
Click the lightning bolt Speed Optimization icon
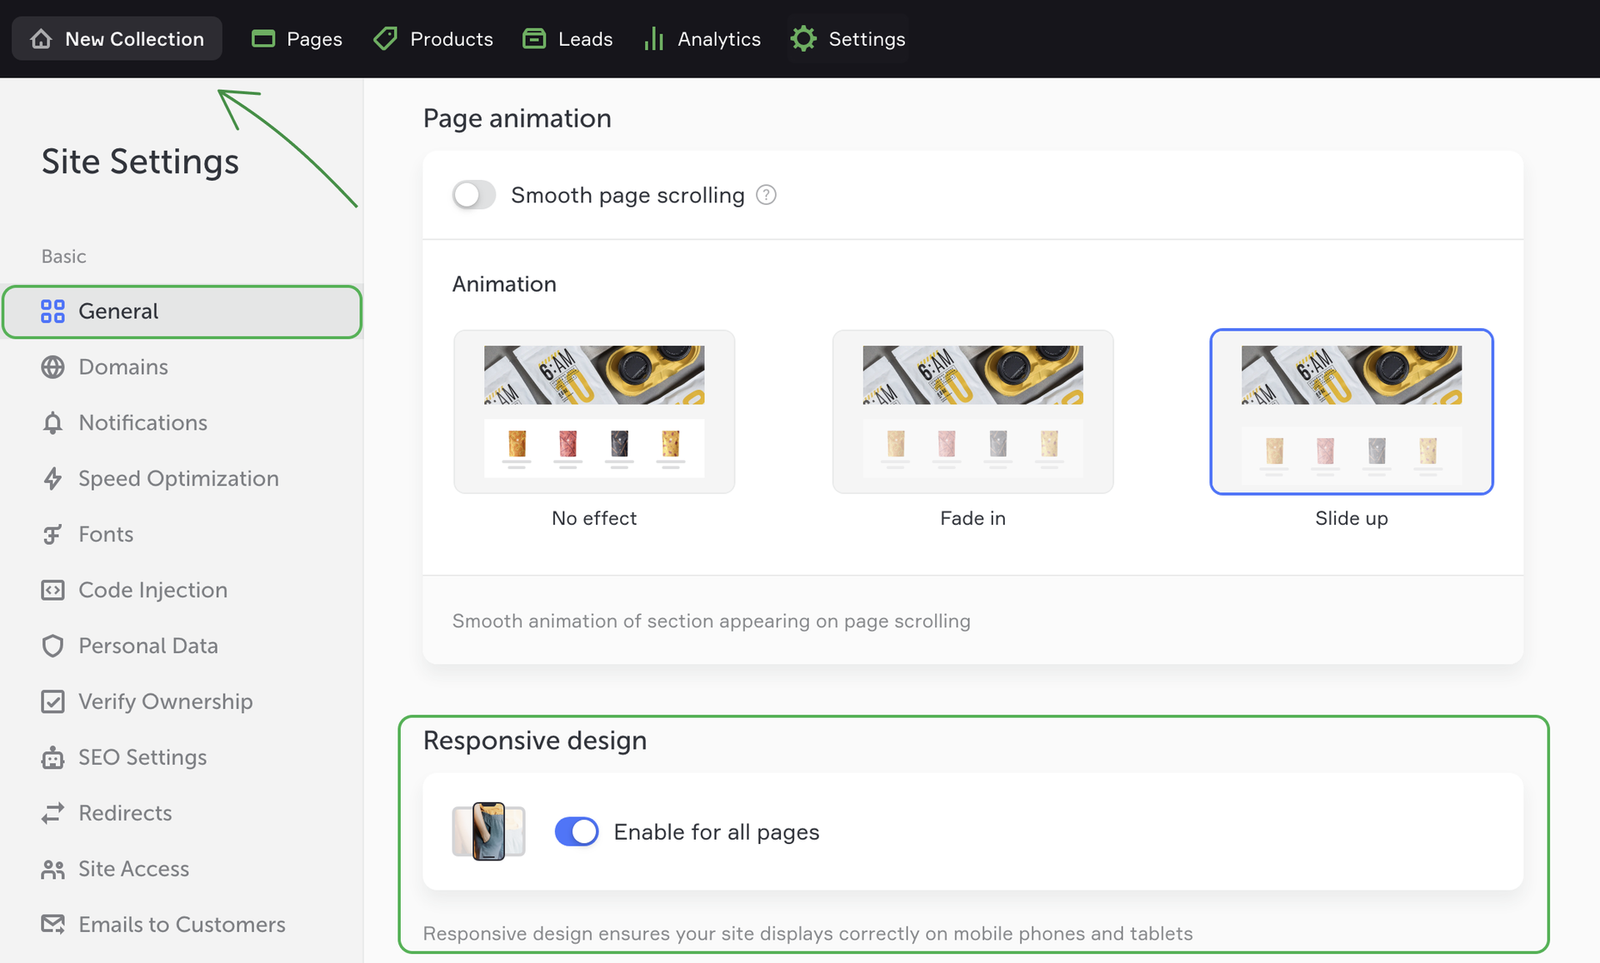52,479
